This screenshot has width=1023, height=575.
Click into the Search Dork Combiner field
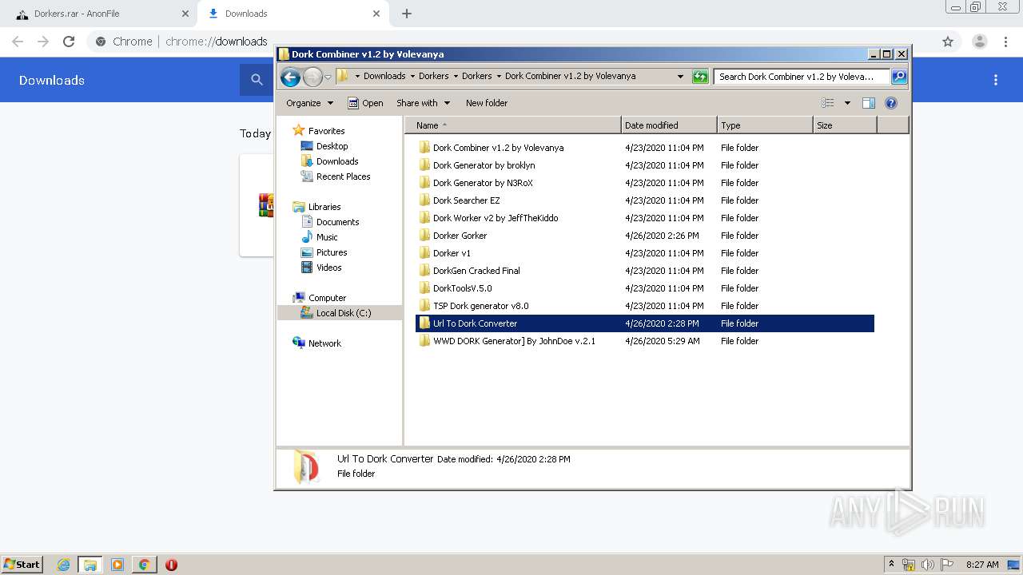tap(802, 77)
